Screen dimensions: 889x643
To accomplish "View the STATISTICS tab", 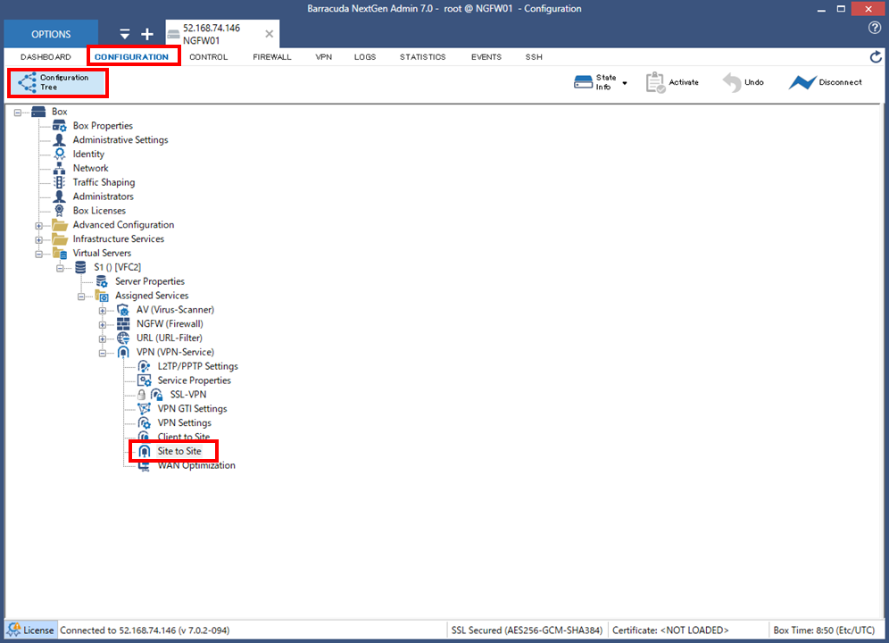I will pos(423,57).
